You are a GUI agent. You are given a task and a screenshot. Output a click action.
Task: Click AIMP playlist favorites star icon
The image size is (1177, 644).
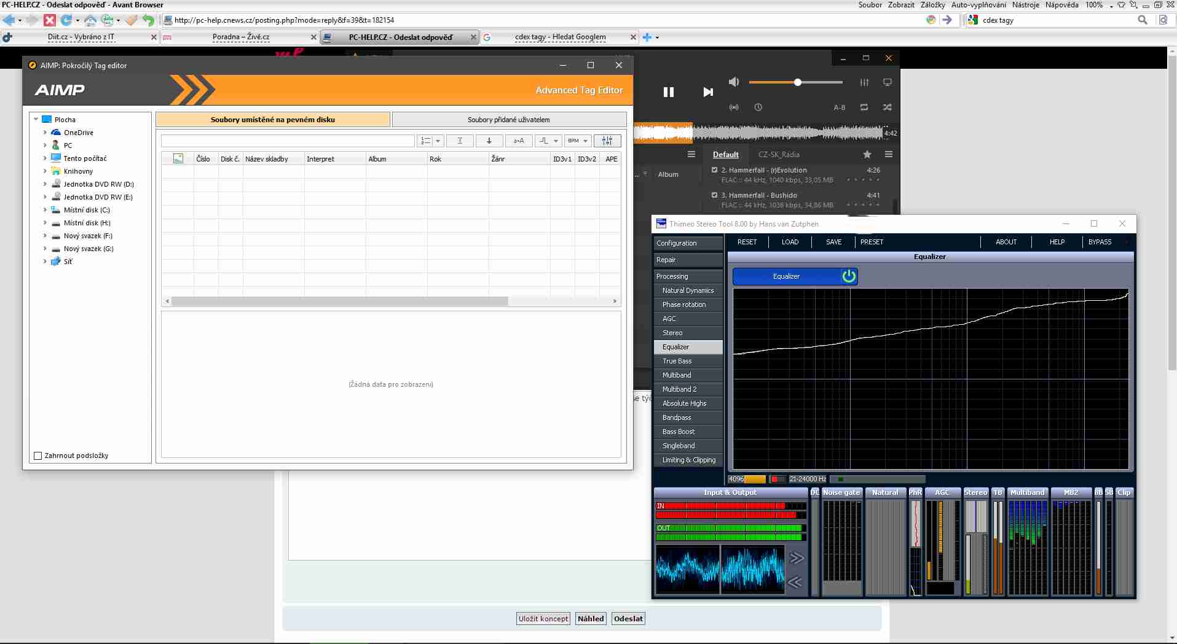click(x=867, y=154)
